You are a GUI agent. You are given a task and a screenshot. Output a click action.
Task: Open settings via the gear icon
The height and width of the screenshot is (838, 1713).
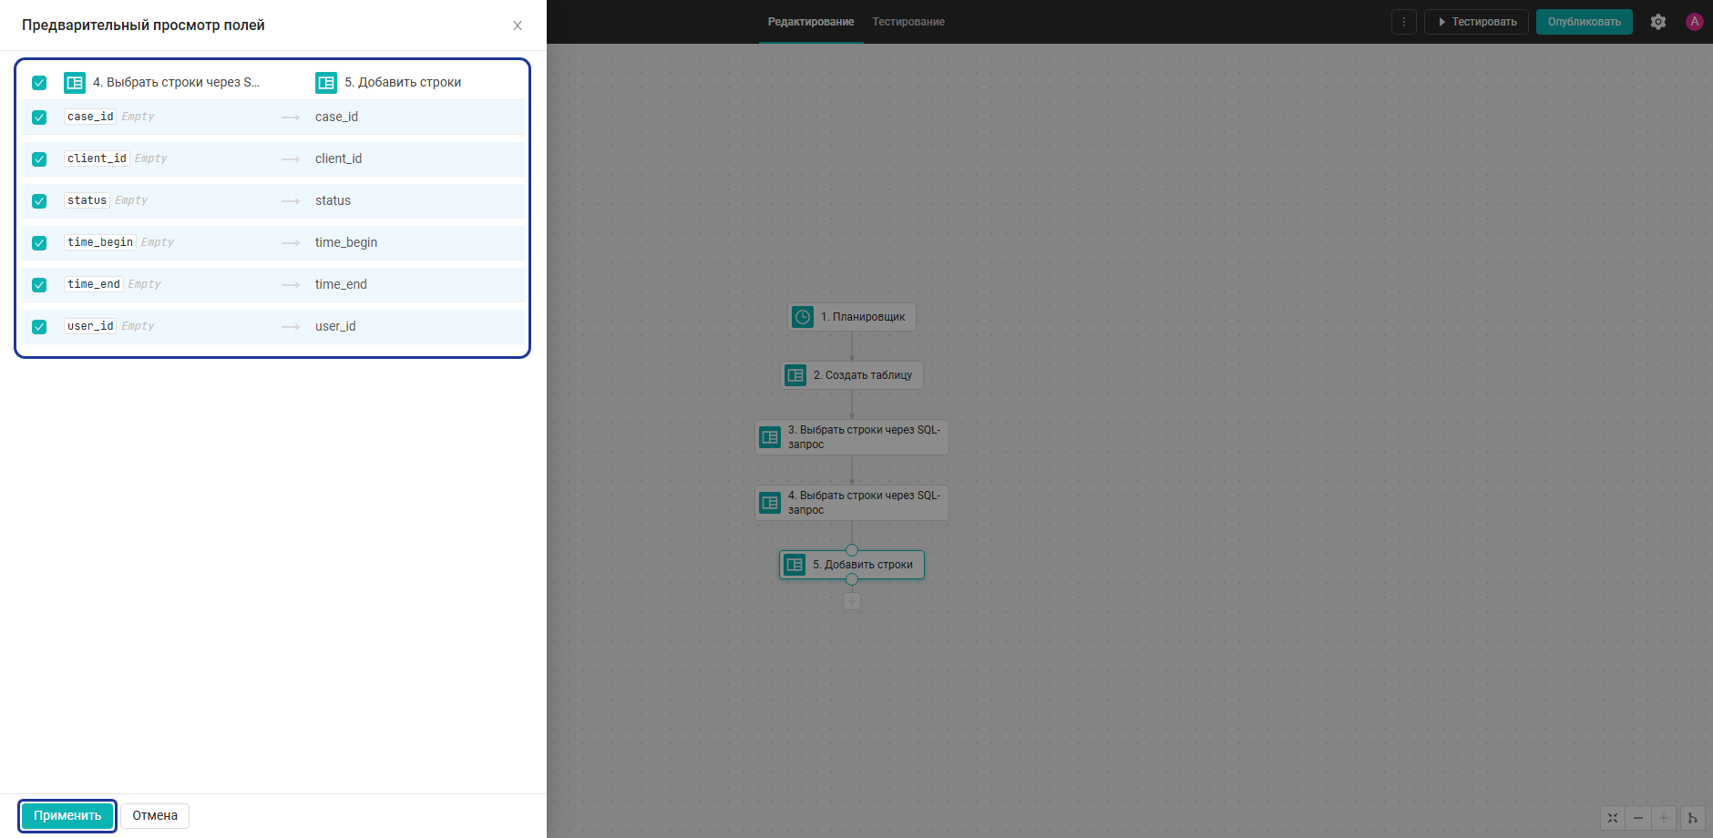point(1658,22)
